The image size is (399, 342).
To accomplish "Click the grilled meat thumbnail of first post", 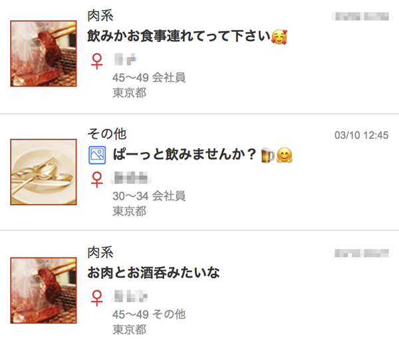I will pos(43,54).
